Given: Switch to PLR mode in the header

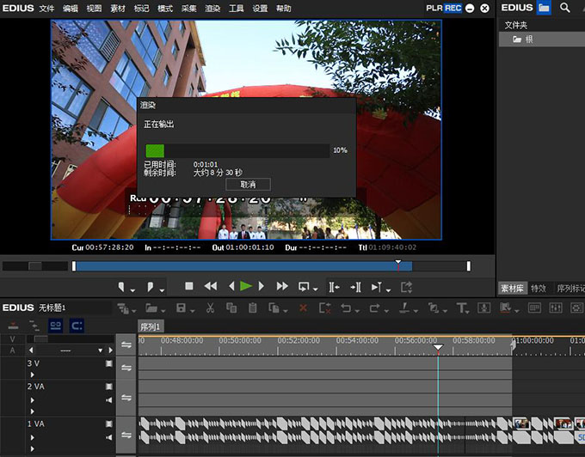Looking at the screenshot, I should click(x=434, y=9).
